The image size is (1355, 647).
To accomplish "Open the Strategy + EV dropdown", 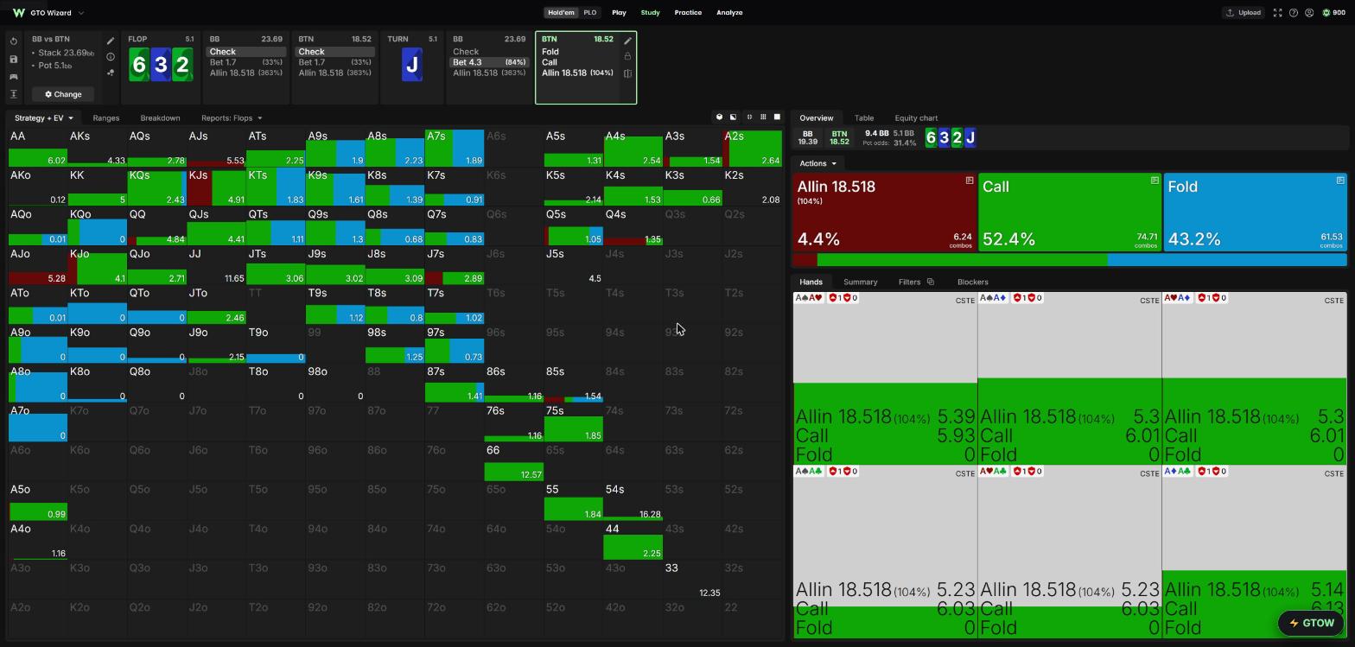I will (x=43, y=118).
